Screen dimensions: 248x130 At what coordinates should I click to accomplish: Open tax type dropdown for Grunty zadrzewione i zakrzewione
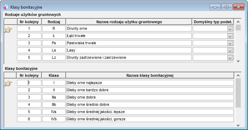point(230,58)
